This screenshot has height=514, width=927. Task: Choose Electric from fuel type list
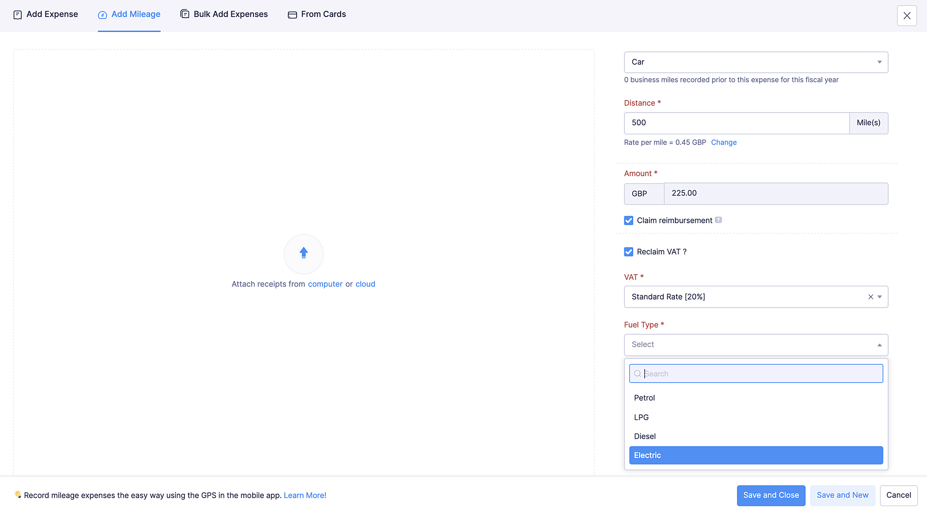coord(756,455)
